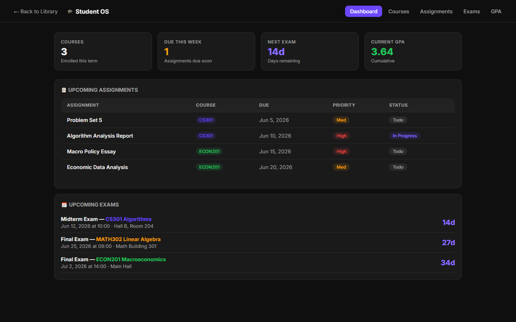The width and height of the screenshot is (516, 322).
Task: Click the clipboard icon beside Upcoming Assignments
Action: click(64, 90)
